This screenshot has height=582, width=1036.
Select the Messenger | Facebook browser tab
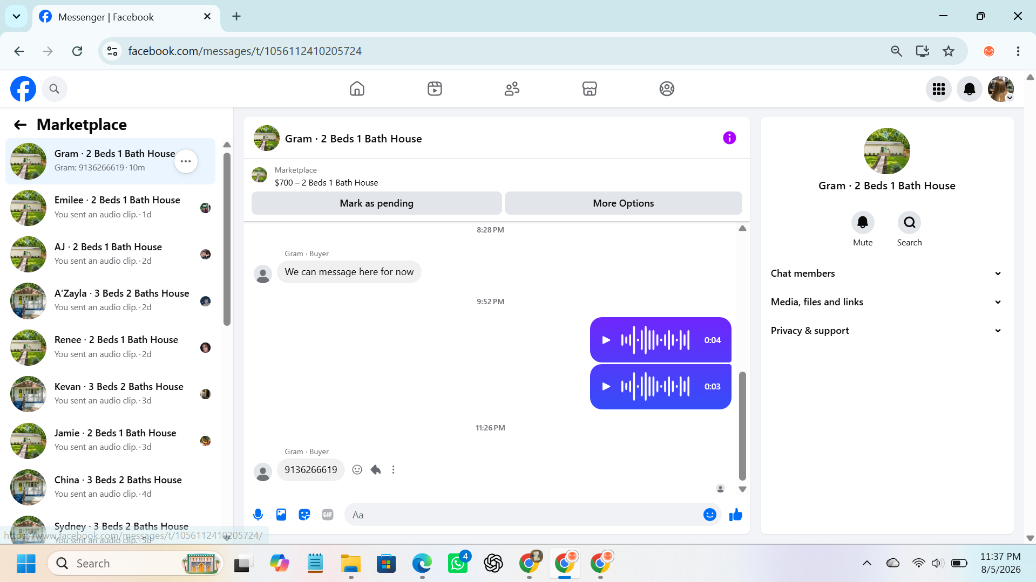tap(127, 17)
